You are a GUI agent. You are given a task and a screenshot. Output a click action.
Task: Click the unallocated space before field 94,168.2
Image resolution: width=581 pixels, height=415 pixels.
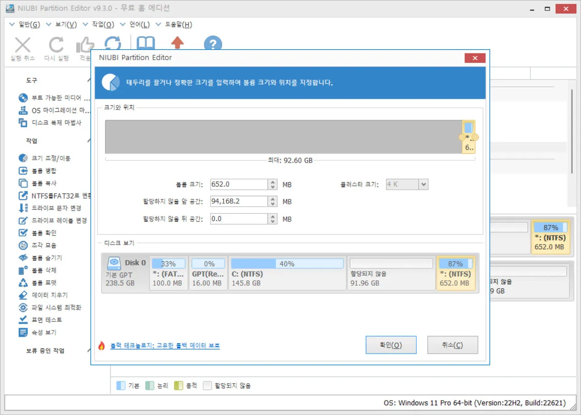240,202
